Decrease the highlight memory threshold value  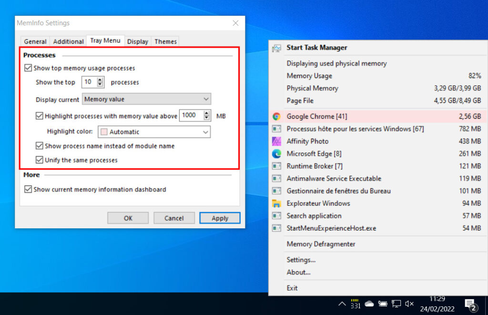point(207,118)
